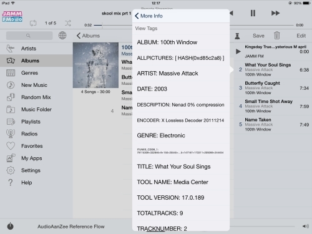Click the Wi-Fi status icon
This screenshot has height=234, width=312.
click(x=13, y=3)
